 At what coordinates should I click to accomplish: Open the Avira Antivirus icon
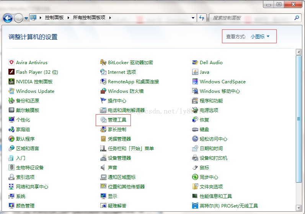pyautogui.click(x=11, y=63)
